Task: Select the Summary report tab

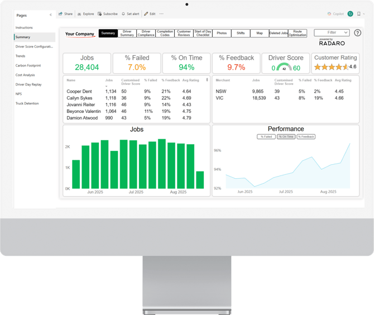Action: (108, 33)
